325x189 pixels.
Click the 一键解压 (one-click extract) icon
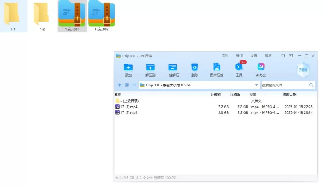(172, 68)
